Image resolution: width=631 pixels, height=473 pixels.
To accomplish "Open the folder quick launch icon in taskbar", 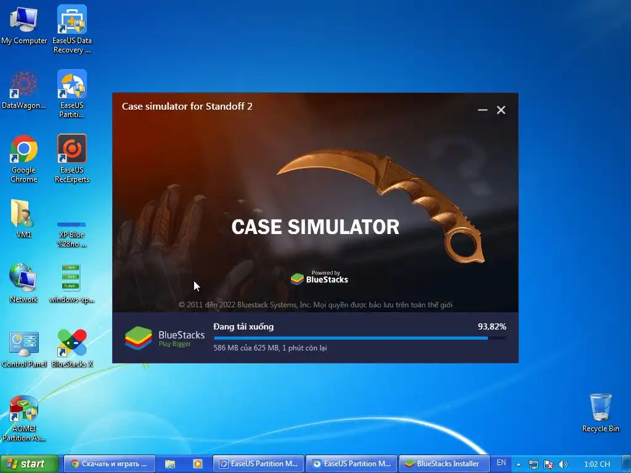I will [x=170, y=464].
